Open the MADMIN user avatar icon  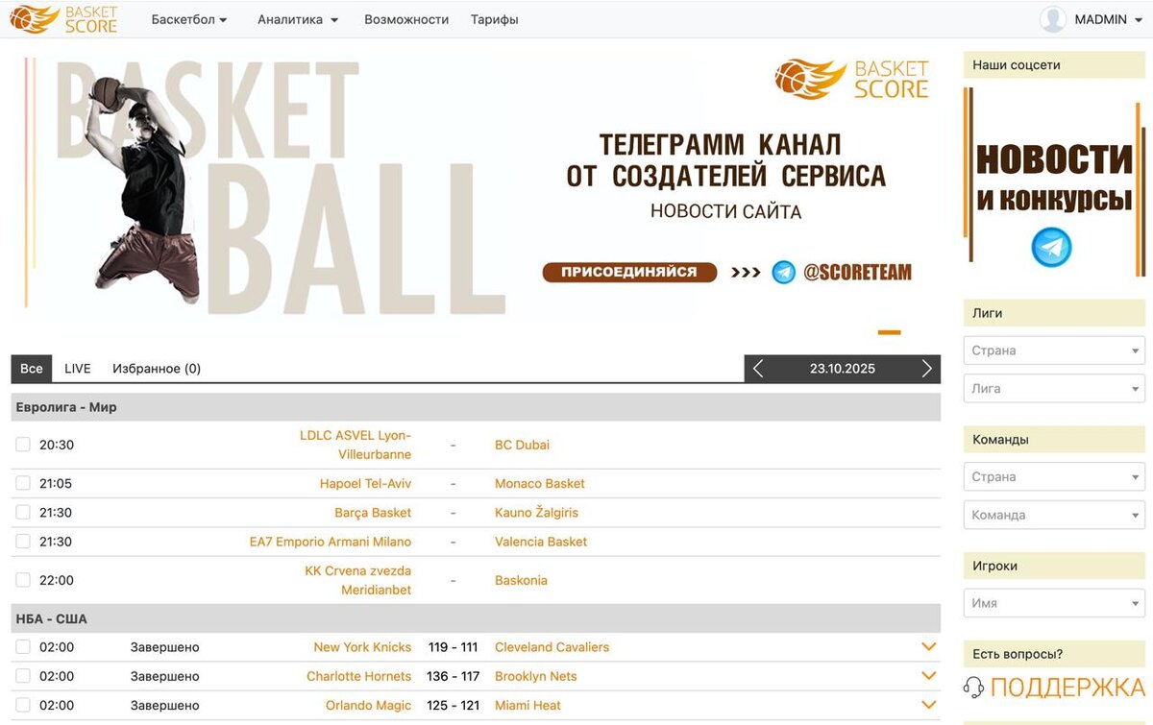[1053, 19]
